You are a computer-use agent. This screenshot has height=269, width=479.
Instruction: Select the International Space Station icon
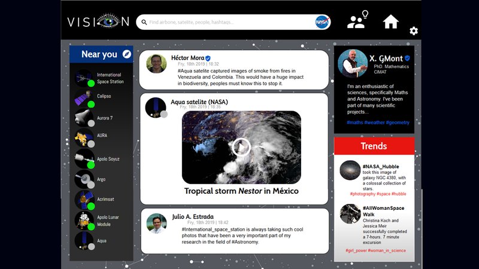pyautogui.click(x=84, y=78)
